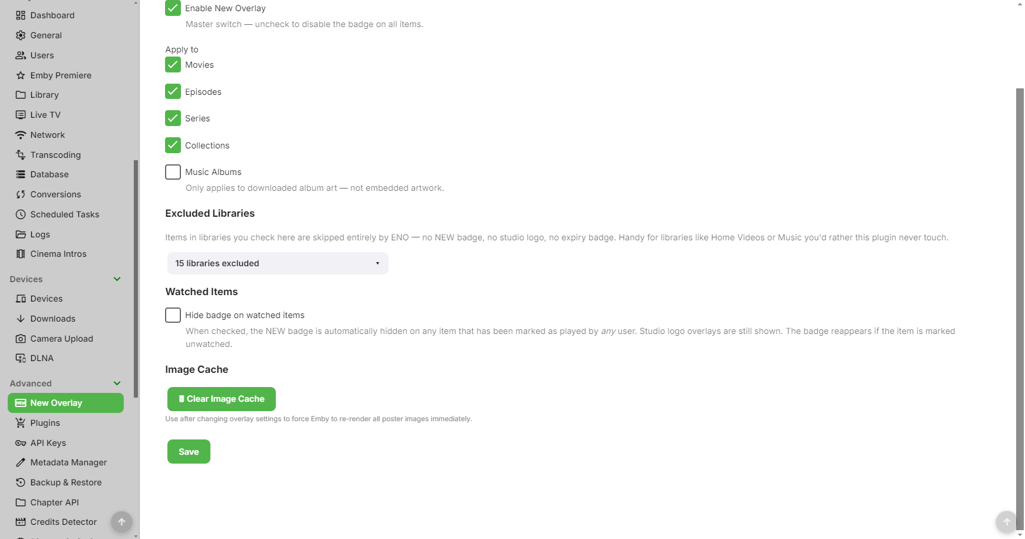This screenshot has width=1025, height=539.
Task: Click the Network wifi icon
Action: (21, 135)
